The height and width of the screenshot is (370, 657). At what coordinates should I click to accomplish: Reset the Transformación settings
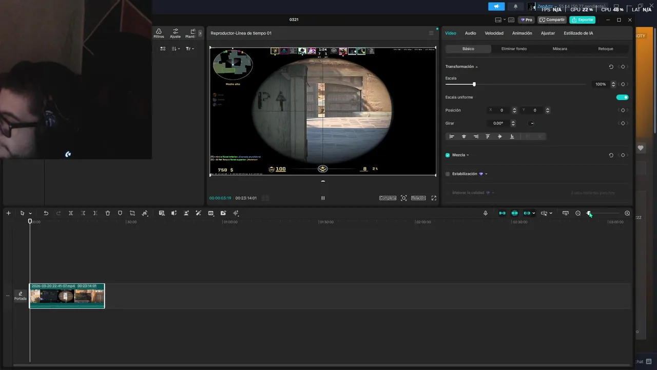point(611,67)
